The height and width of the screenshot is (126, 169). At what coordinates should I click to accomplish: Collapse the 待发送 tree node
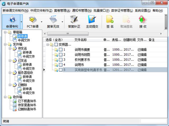(x=10, y=48)
